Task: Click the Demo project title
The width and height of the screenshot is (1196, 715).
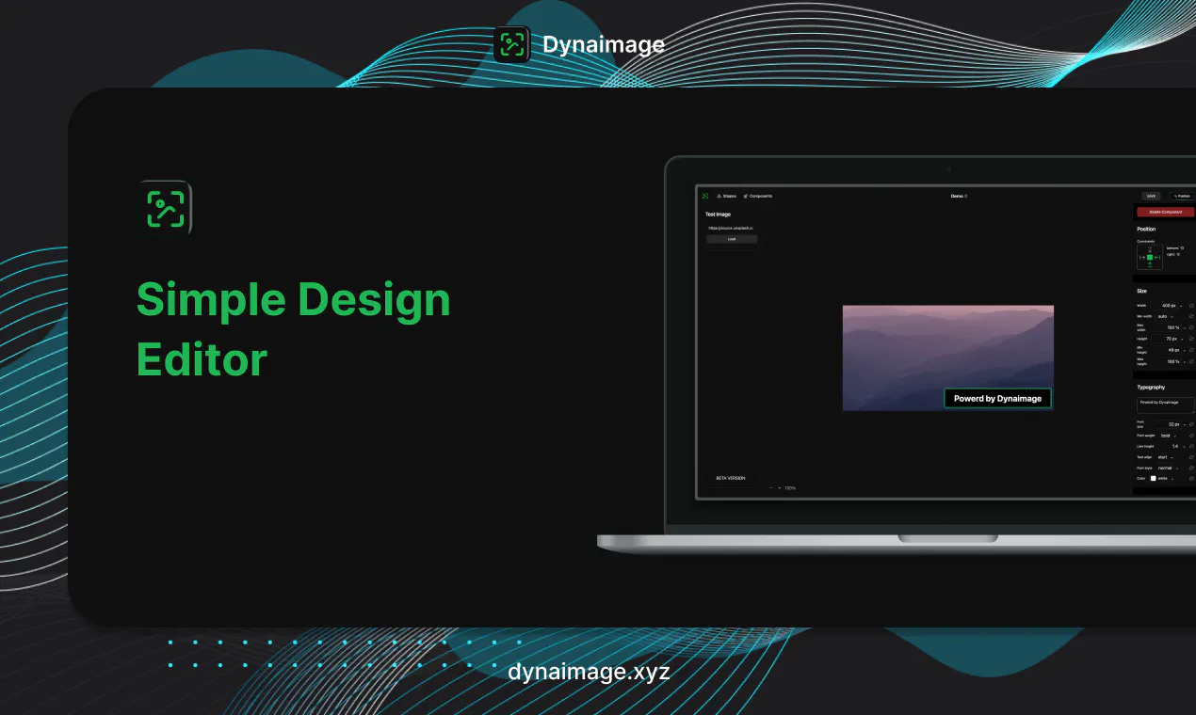Action: pos(959,196)
